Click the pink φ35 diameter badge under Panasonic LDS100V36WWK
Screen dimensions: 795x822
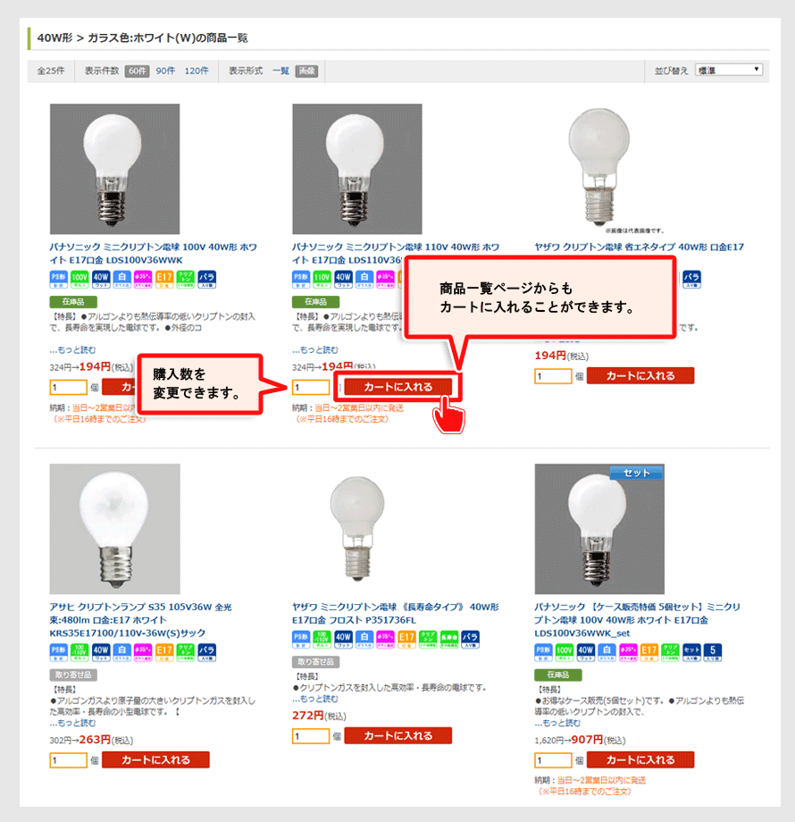pyautogui.click(x=143, y=279)
